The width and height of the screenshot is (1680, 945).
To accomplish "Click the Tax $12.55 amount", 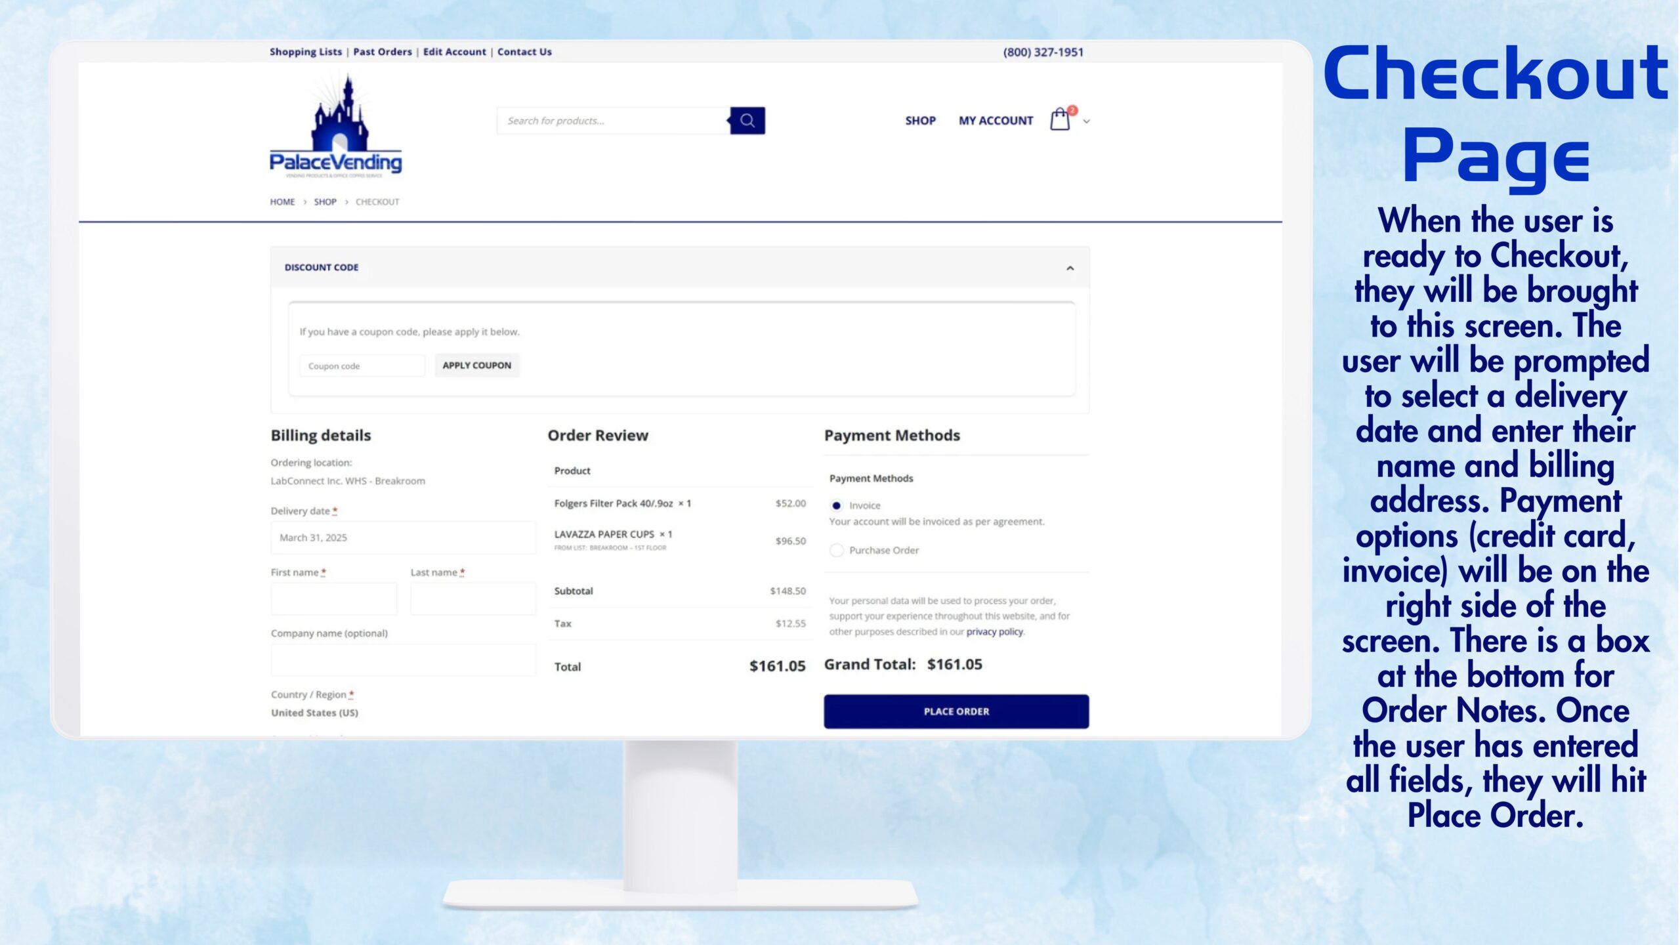I will pos(790,623).
